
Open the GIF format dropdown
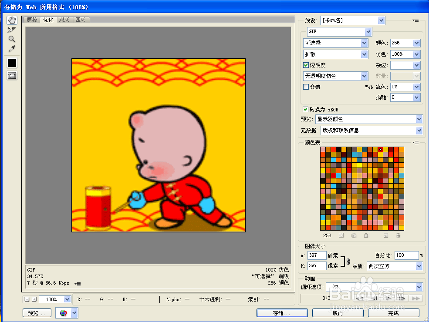click(368, 31)
